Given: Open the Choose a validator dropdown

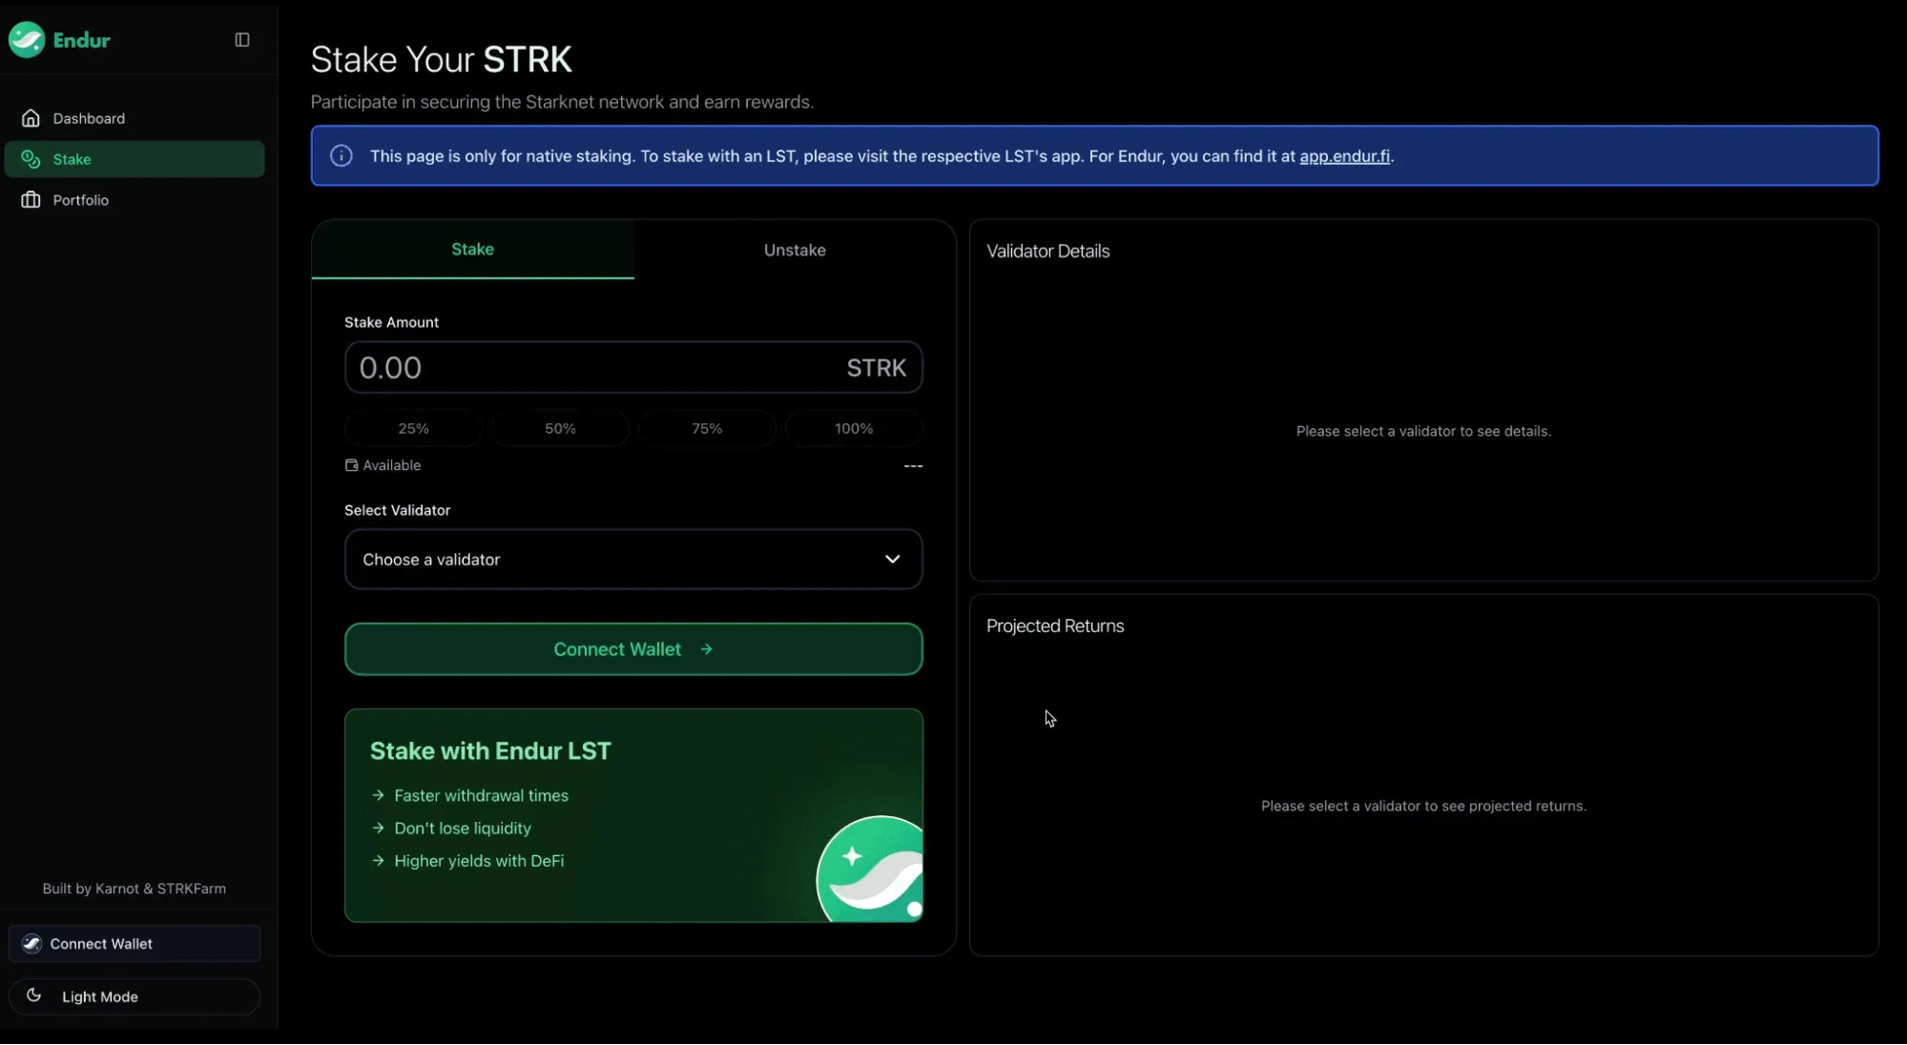Looking at the screenshot, I should click(x=633, y=559).
